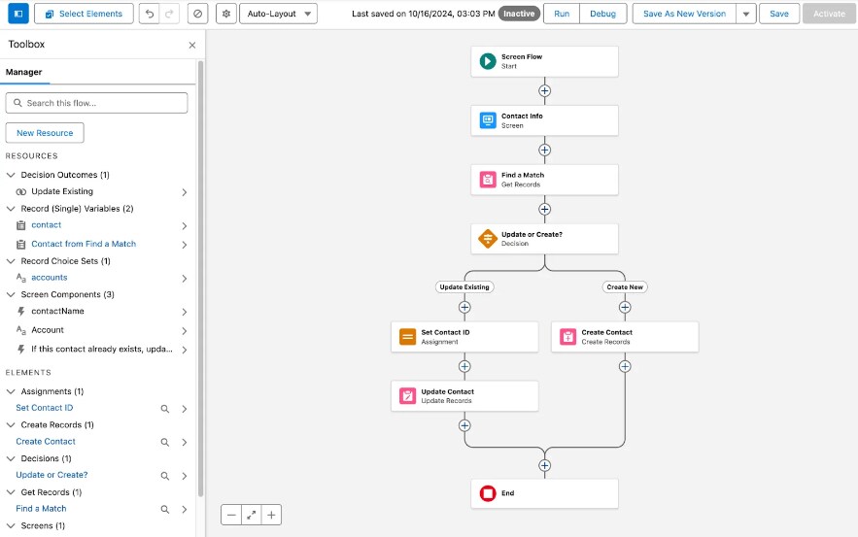Close the Toolbox panel

192,45
